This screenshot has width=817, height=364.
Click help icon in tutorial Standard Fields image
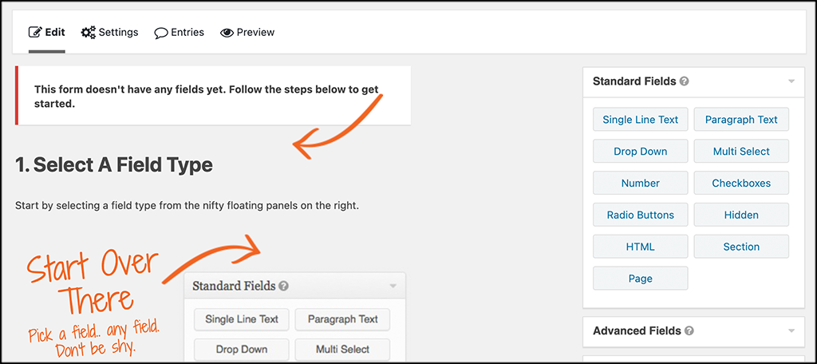tap(283, 286)
